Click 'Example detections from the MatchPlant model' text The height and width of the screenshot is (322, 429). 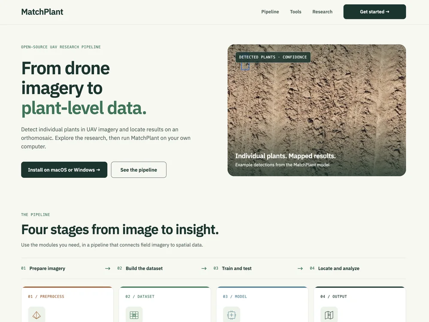click(x=282, y=165)
